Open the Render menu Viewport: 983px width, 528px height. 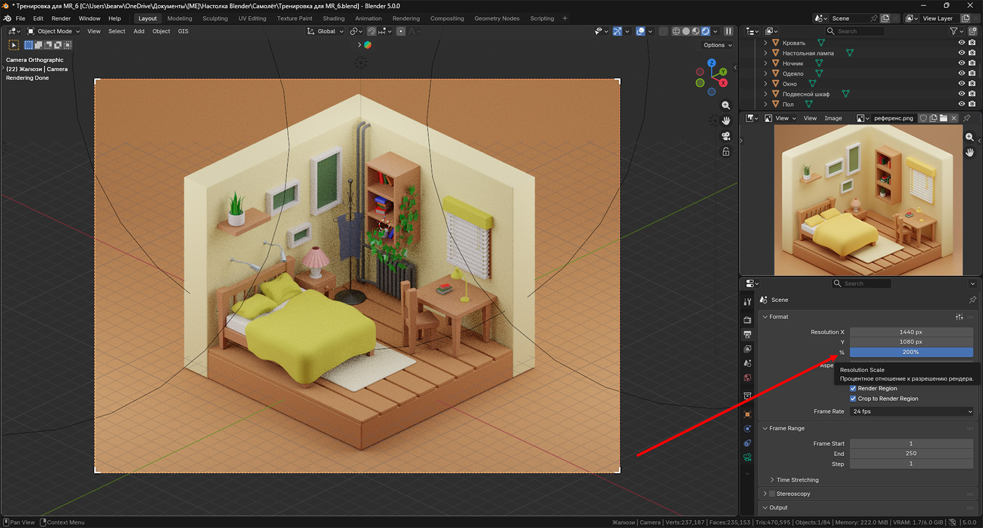click(61, 18)
